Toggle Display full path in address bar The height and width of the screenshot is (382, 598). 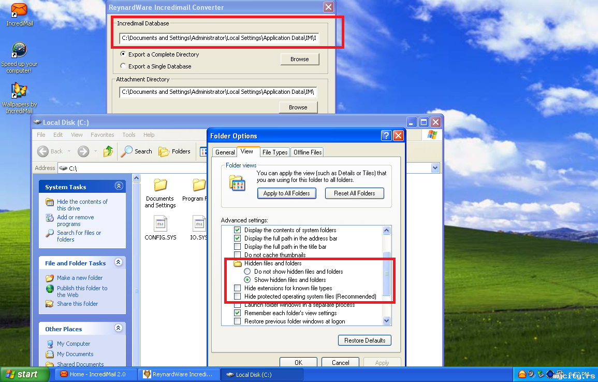(237, 238)
